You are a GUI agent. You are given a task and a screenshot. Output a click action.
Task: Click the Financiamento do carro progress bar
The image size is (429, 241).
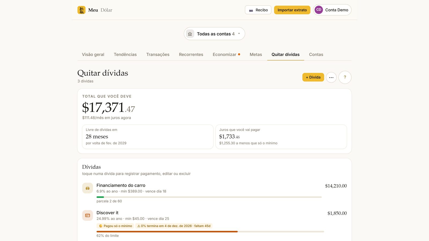click(x=209, y=197)
